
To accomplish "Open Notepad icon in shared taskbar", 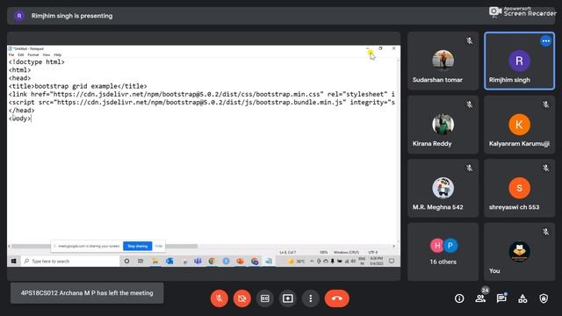I will pos(269,262).
